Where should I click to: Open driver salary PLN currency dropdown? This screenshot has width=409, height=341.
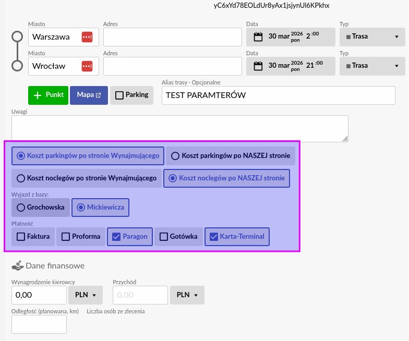(x=86, y=295)
